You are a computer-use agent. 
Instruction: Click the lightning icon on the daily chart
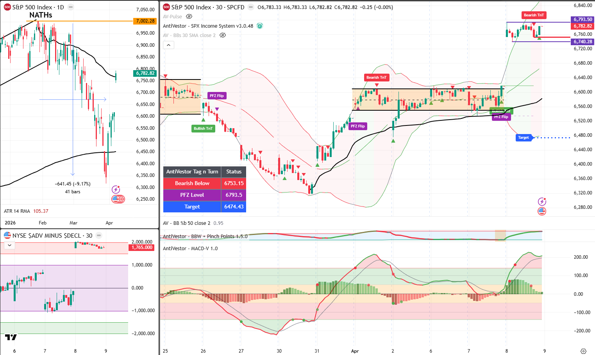pyautogui.click(x=116, y=189)
